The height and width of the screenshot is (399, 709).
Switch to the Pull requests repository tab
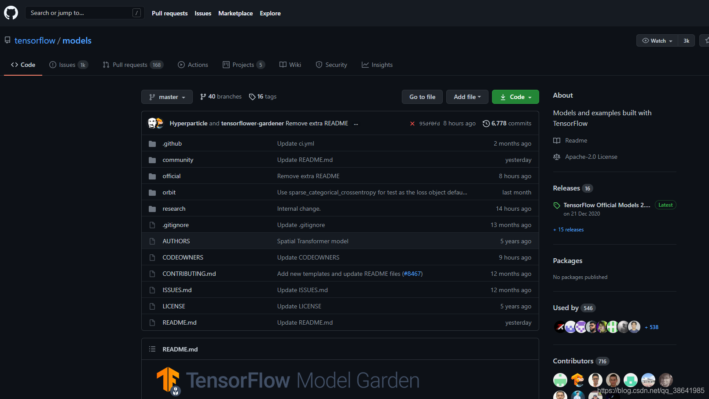pyautogui.click(x=133, y=65)
